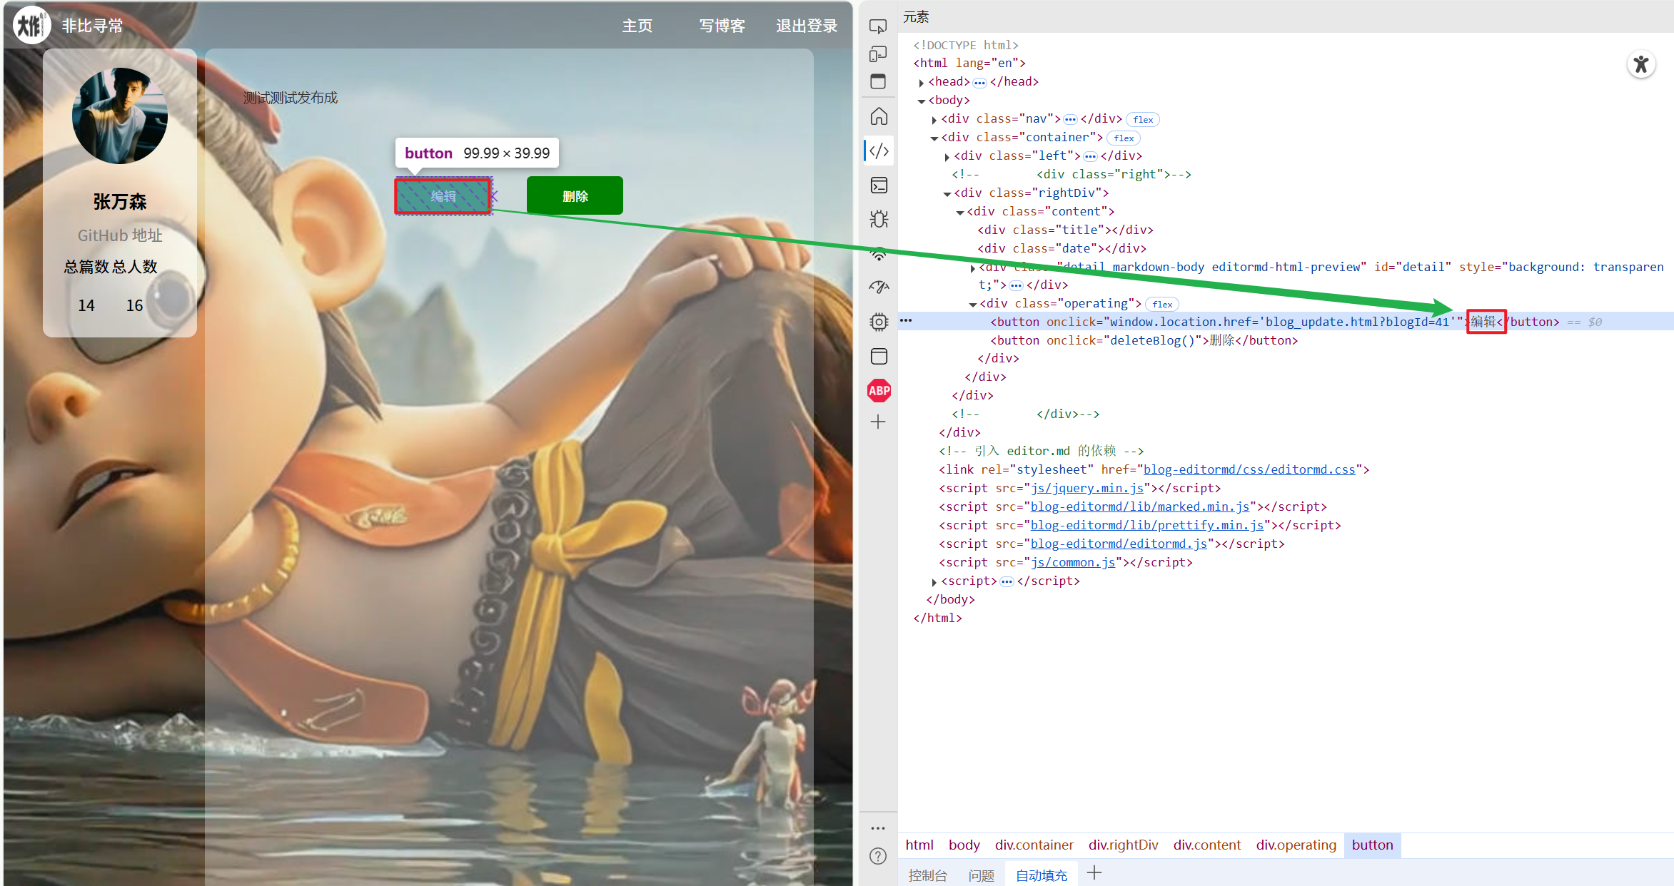Collapse the div class rightDiv node
Screen dimensions: 1674x886
pos(947,193)
